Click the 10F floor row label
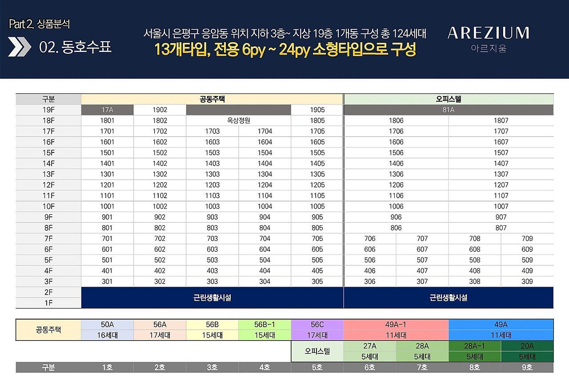569x380 pixels. click(48, 206)
